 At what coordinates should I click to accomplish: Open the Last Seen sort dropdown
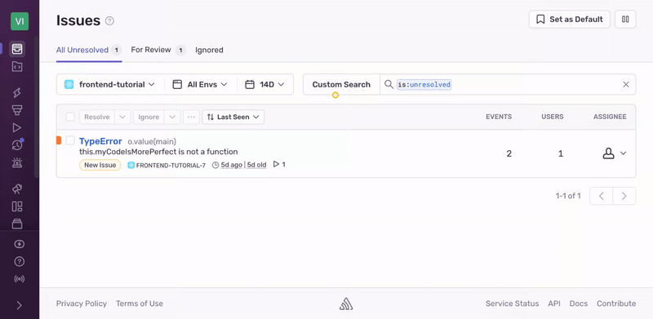coord(233,117)
